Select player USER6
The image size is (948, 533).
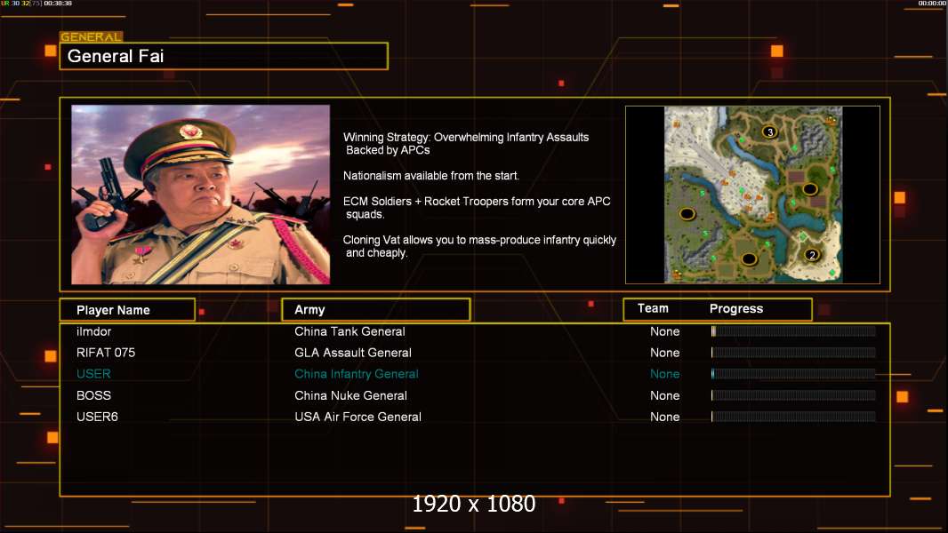tap(97, 417)
